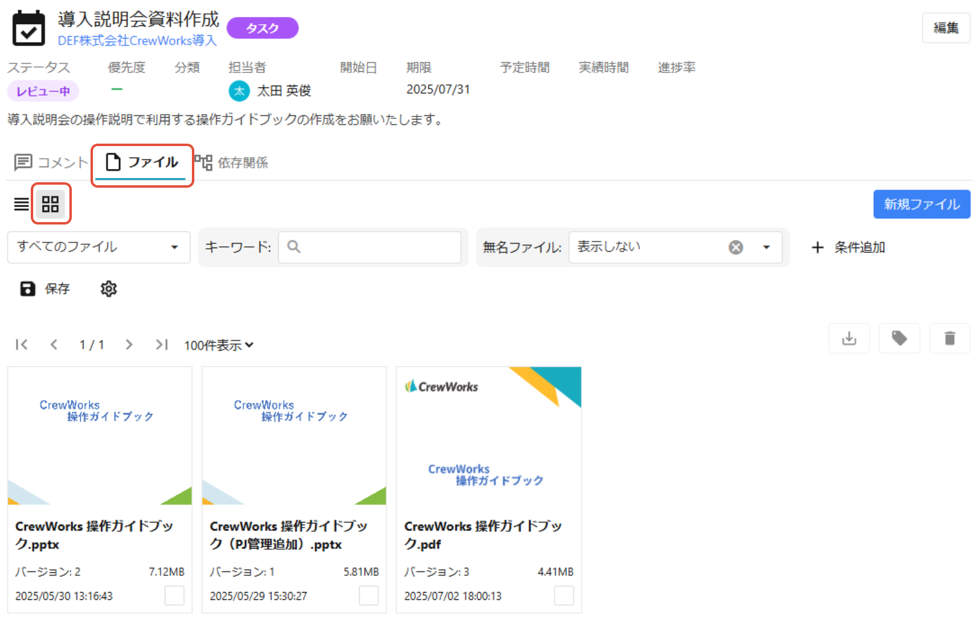The height and width of the screenshot is (618, 977).
Task: Download selected files icon
Action: pyautogui.click(x=849, y=338)
